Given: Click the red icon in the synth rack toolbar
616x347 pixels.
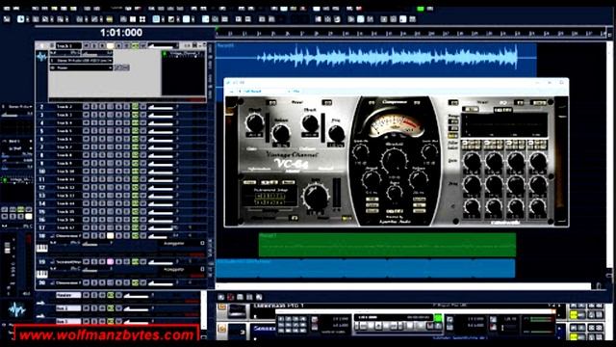Looking at the screenshot, I should (231, 297).
